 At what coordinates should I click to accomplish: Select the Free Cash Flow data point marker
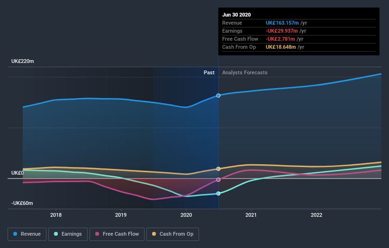(x=218, y=180)
